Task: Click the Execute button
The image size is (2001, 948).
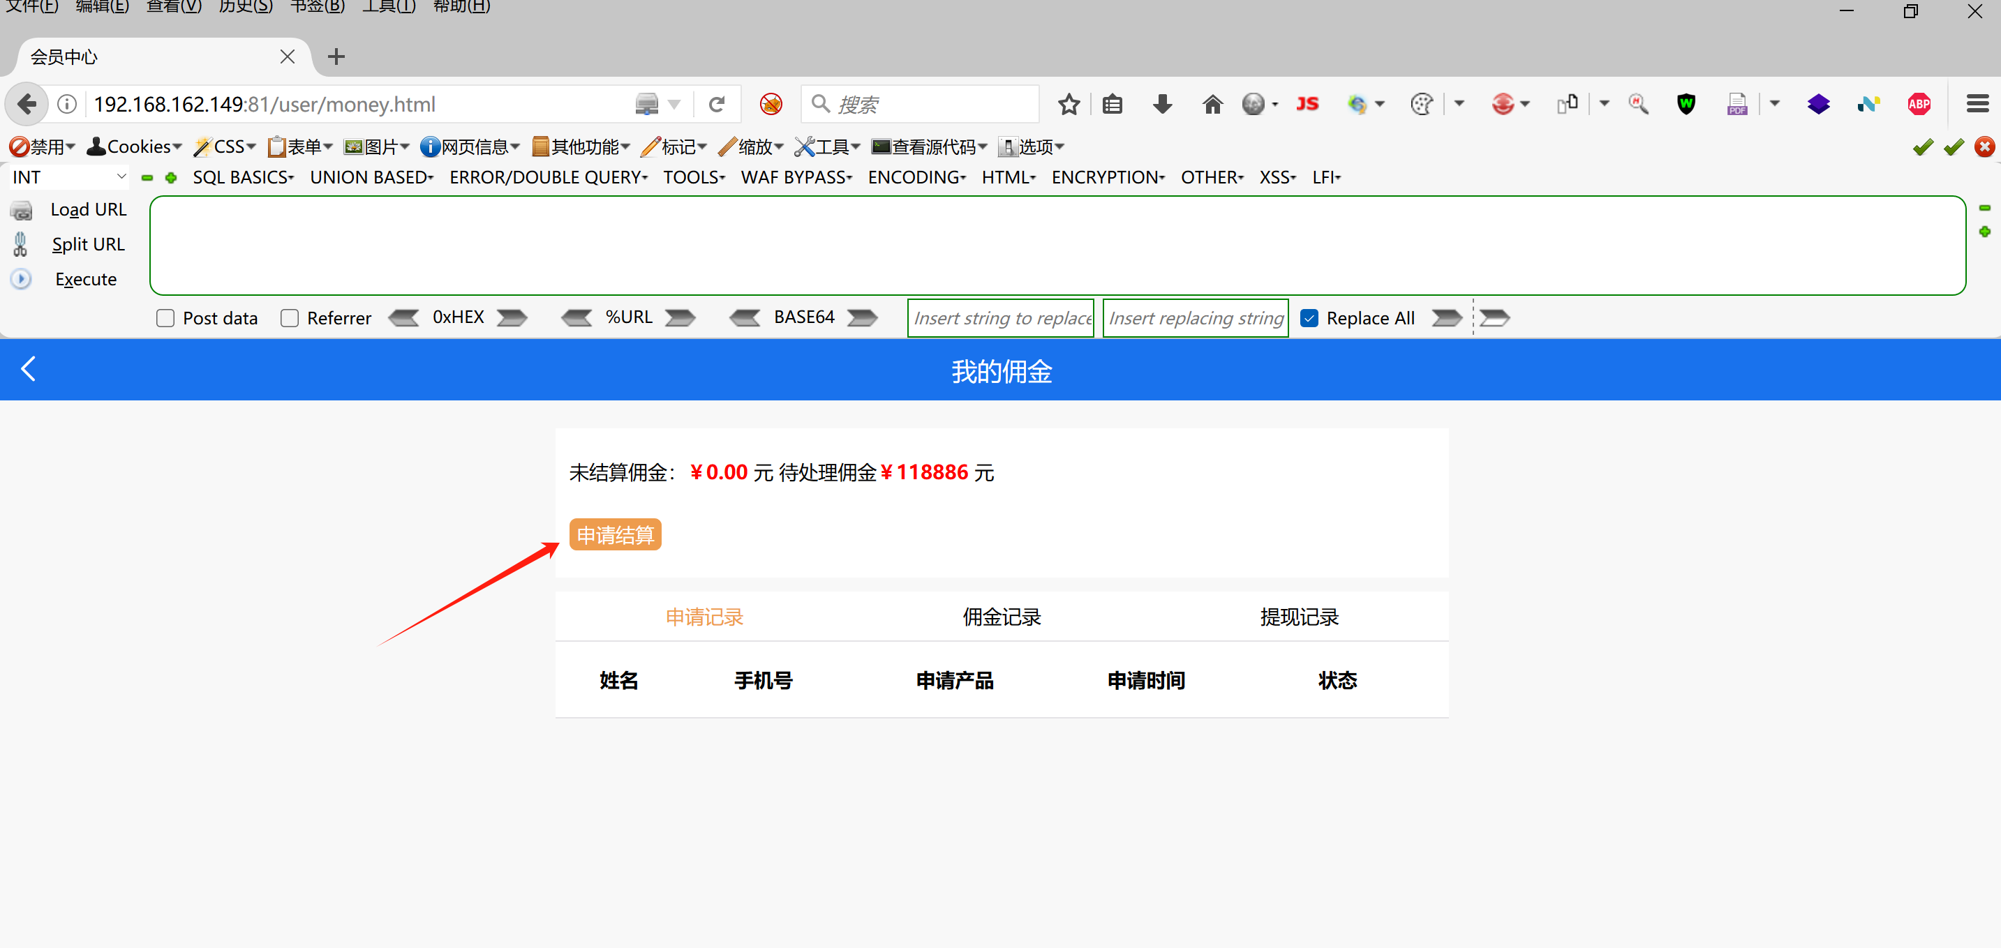Action: (85, 280)
